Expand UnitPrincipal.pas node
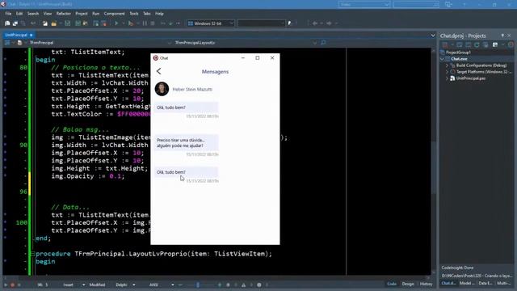Screen dimensions: 517x291 coord(448,78)
